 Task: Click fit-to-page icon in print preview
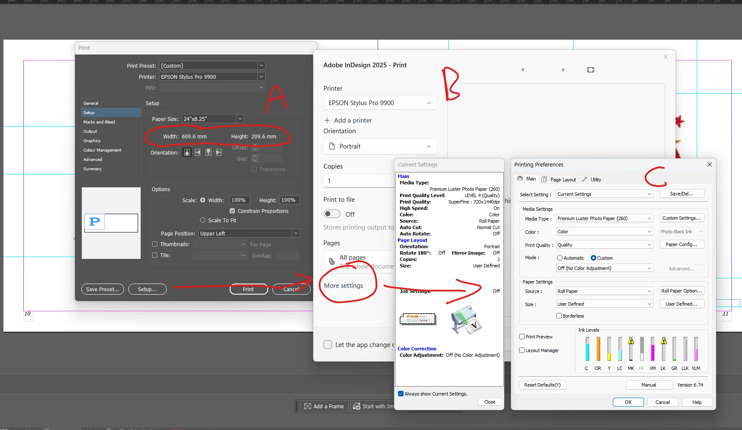[x=591, y=70]
